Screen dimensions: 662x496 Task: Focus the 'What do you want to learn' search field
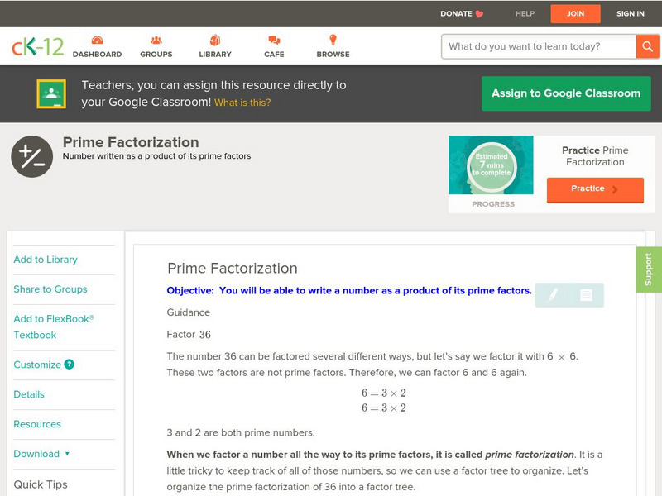pos(539,46)
